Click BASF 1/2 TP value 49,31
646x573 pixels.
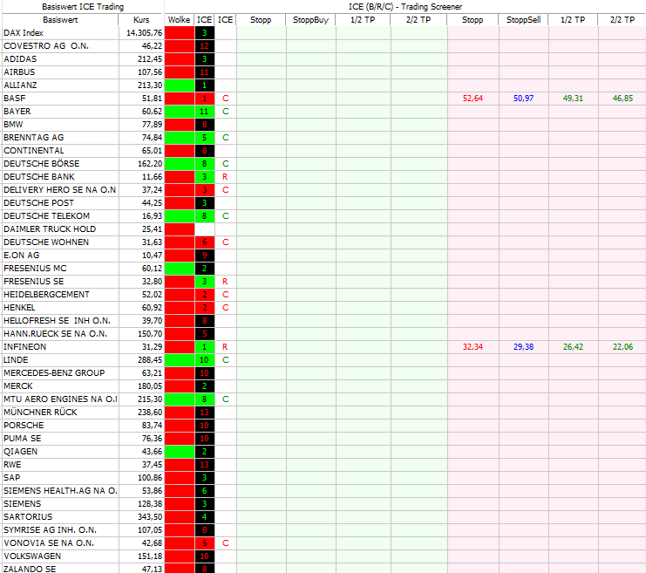click(573, 99)
